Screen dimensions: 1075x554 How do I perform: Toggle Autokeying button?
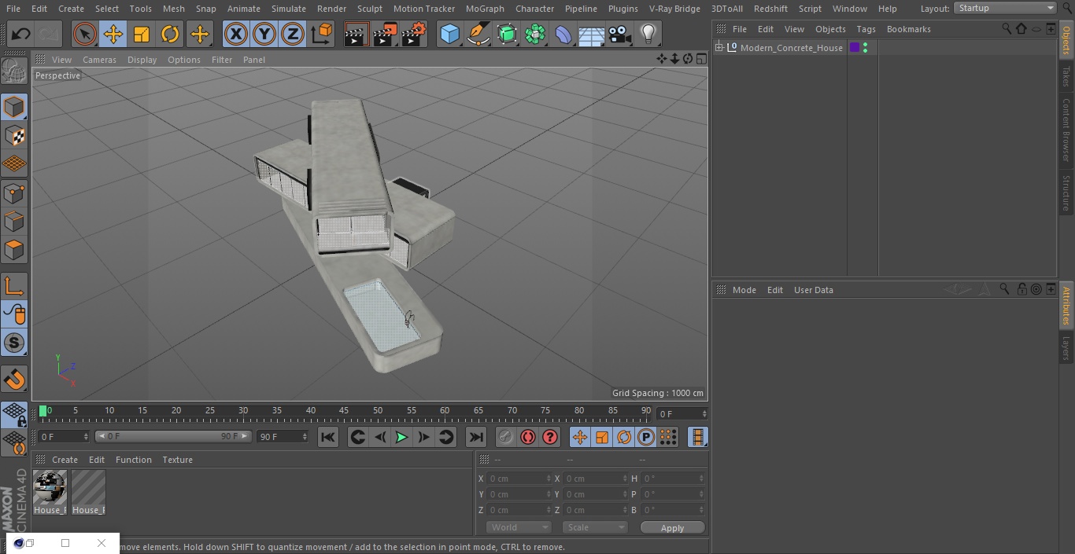pos(528,437)
